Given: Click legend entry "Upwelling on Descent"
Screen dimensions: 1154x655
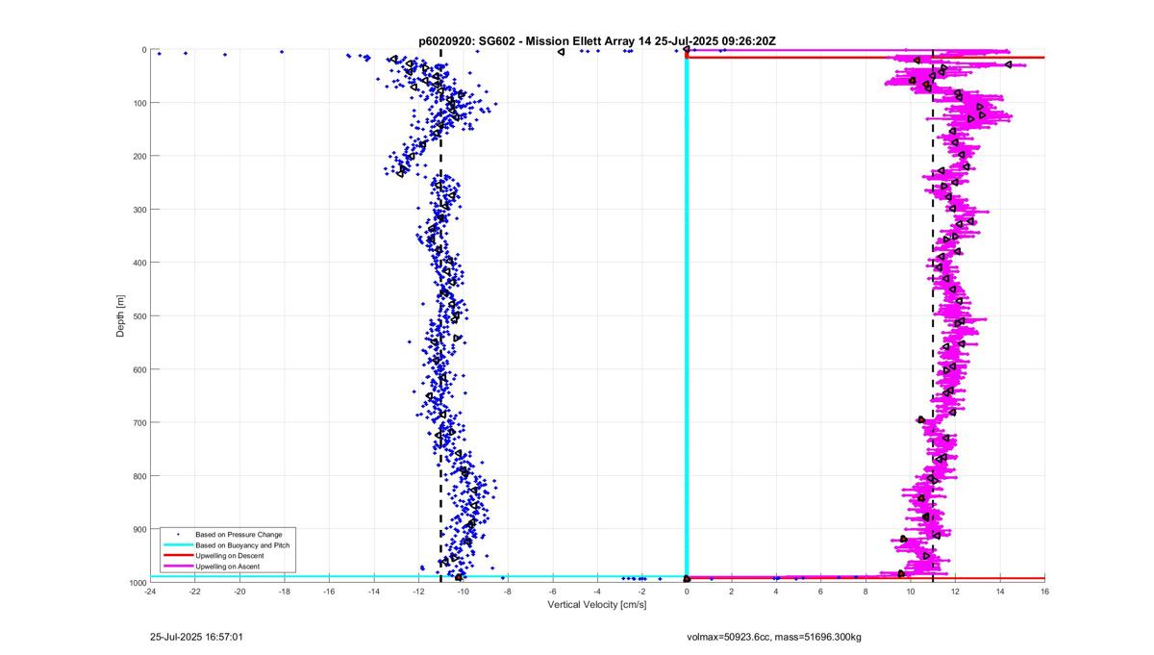Looking at the screenshot, I should (x=230, y=556).
